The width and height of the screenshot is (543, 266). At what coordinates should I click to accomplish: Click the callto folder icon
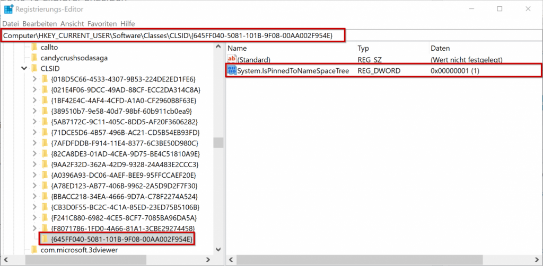(x=35, y=47)
